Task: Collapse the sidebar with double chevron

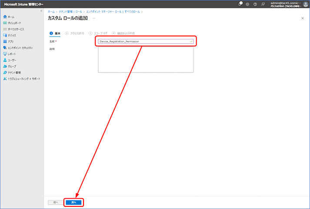Action: click(41, 11)
